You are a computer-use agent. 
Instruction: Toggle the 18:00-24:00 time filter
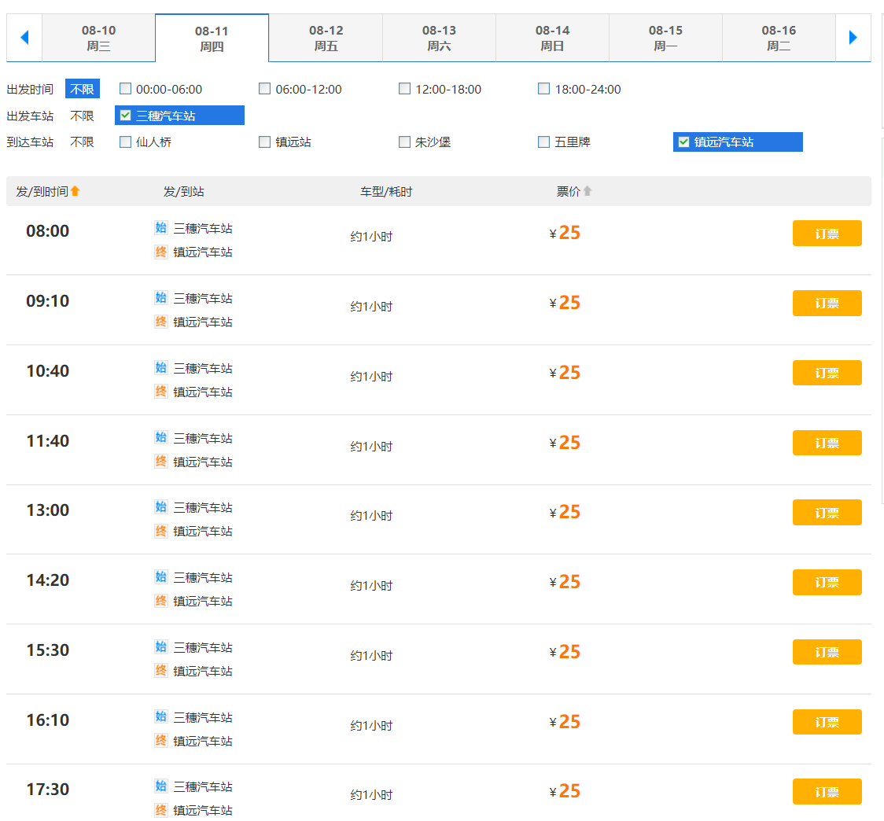pyautogui.click(x=544, y=89)
